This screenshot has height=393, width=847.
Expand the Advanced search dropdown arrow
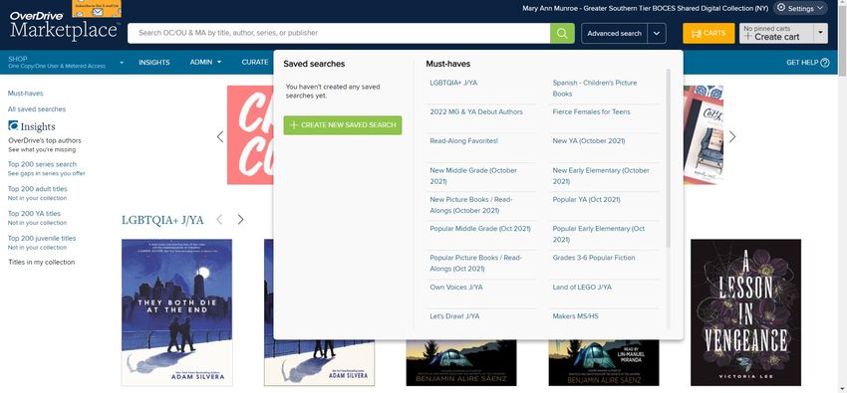tap(657, 34)
